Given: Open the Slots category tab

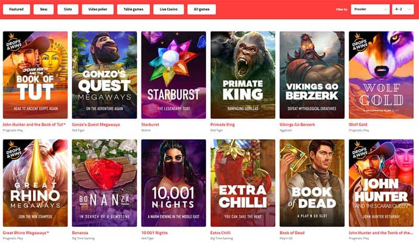Looking at the screenshot, I should coord(68,9).
